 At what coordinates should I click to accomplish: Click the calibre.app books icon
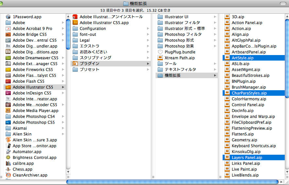[8, 163]
